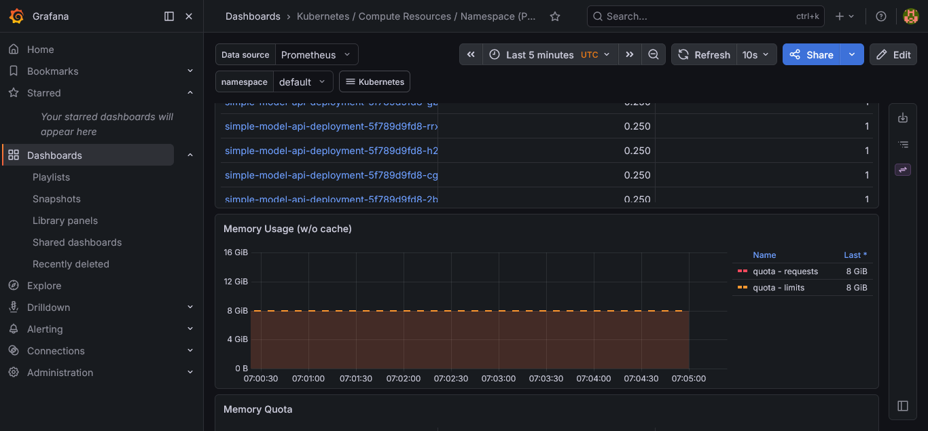
Task: Open Library panels under Dashboards
Action: (x=65, y=221)
